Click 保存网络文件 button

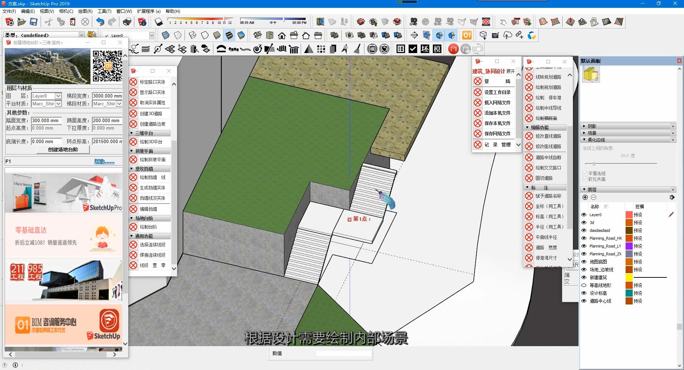coord(497,134)
